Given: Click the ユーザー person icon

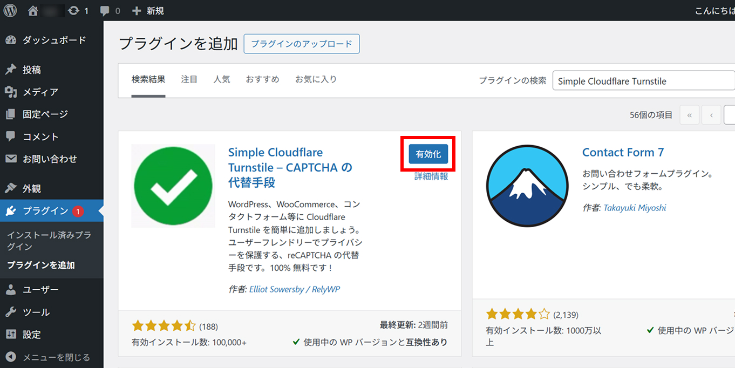Looking at the screenshot, I should [x=10, y=290].
